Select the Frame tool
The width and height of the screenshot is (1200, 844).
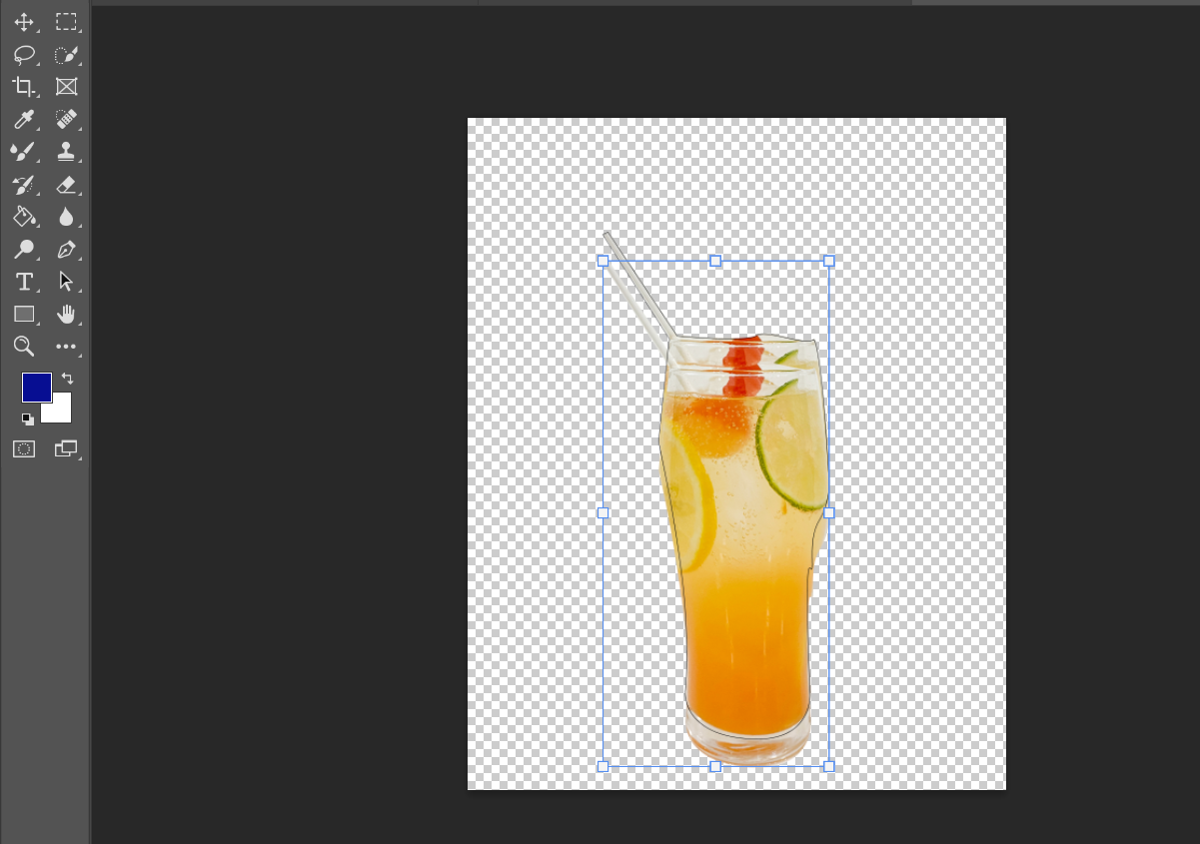point(66,87)
